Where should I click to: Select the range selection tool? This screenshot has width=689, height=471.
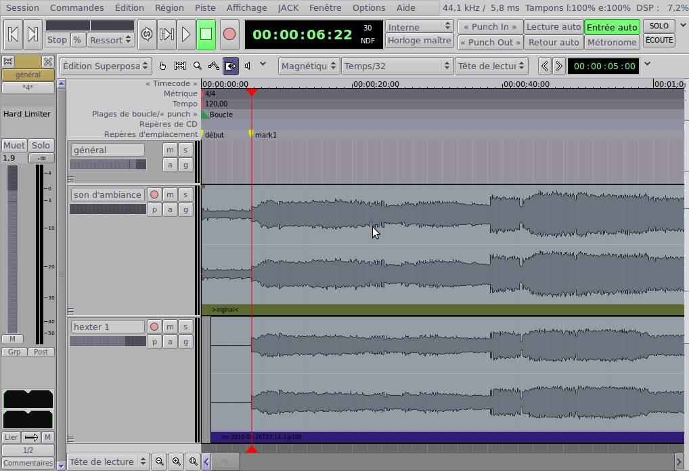coord(180,66)
